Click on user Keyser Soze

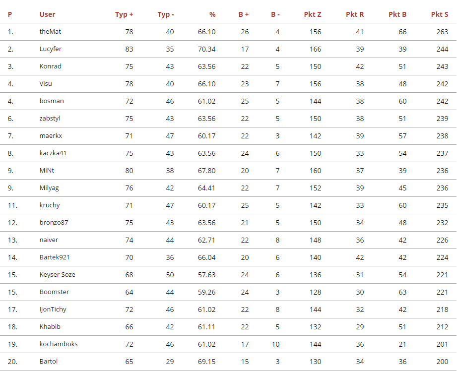(x=58, y=275)
